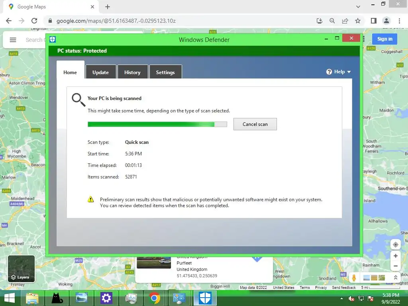Click the magnifying glass scan icon
The image size is (408, 306).
click(78, 100)
